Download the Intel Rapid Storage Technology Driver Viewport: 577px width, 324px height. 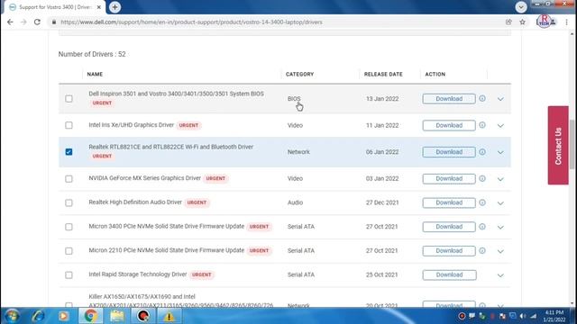tap(449, 274)
